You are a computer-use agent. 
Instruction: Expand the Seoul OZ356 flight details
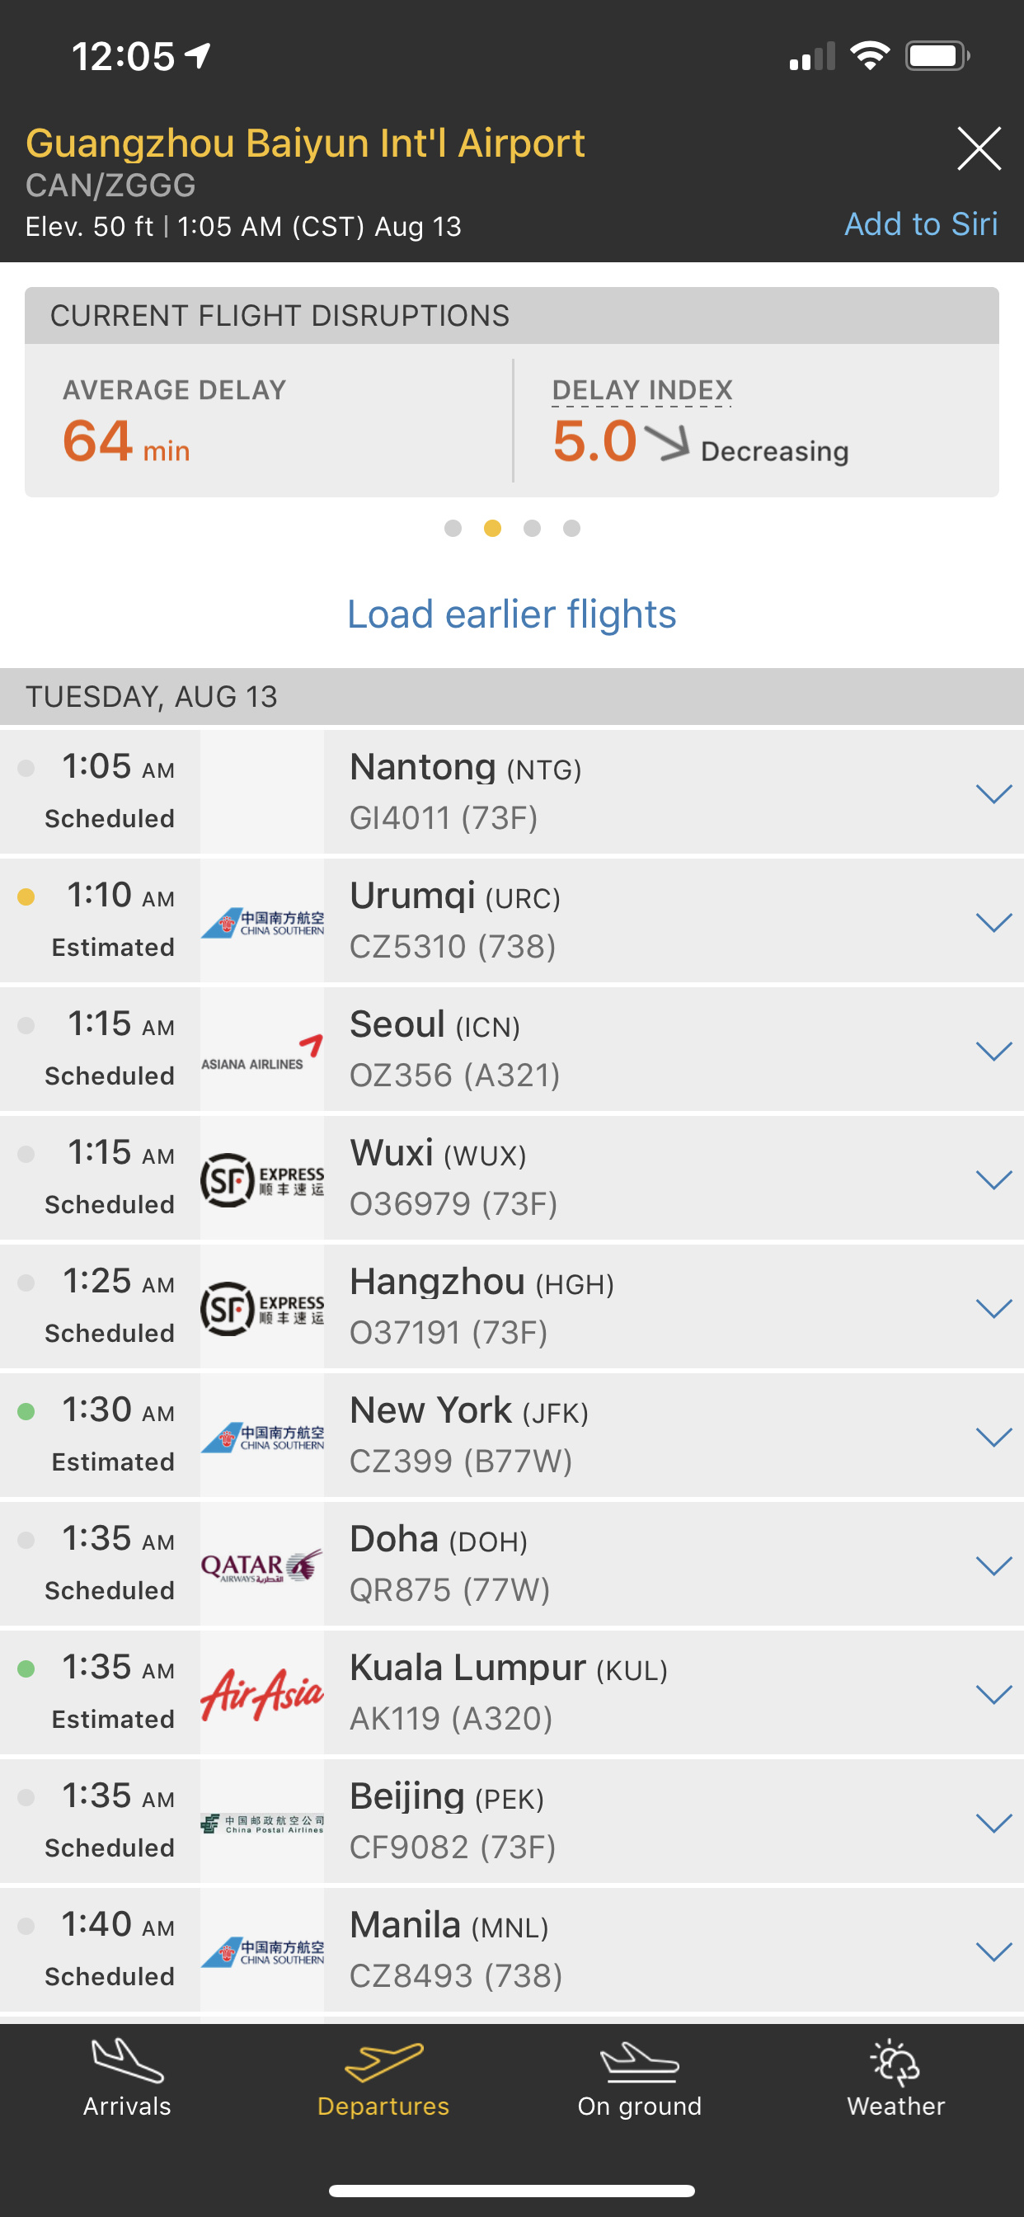pyautogui.click(x=993, y=1051)
